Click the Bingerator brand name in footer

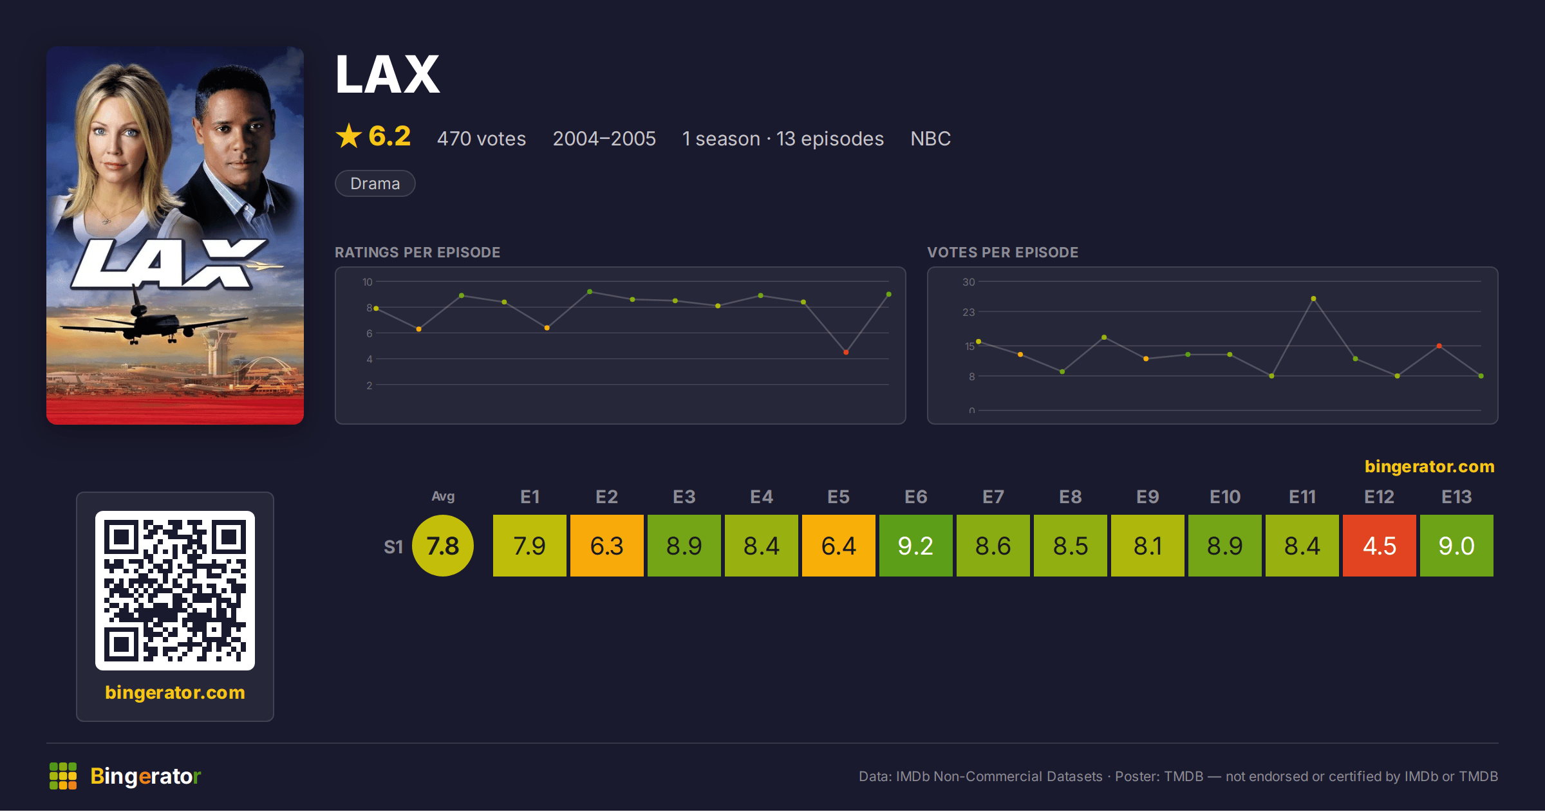[x=145, y=776]
